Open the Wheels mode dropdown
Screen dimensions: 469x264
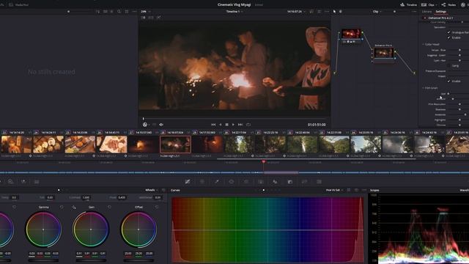152,190
